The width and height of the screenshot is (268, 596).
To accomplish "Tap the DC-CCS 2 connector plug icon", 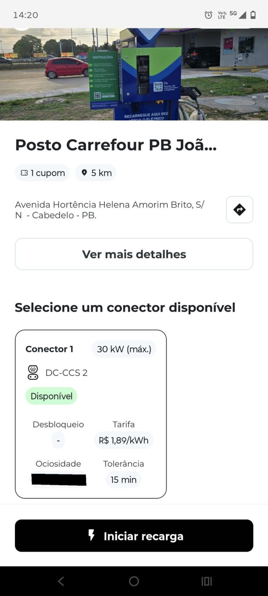I will click(x=33, y=372).
